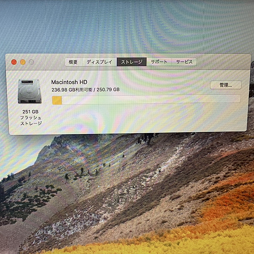Click the empty free portion of storage bar

coord(150,99)
